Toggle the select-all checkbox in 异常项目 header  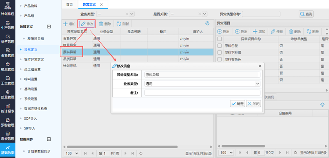click(219, 39)
